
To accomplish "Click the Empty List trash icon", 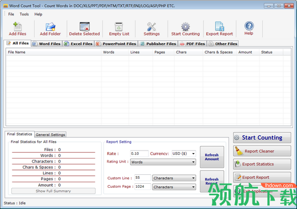I will [119, 26].
